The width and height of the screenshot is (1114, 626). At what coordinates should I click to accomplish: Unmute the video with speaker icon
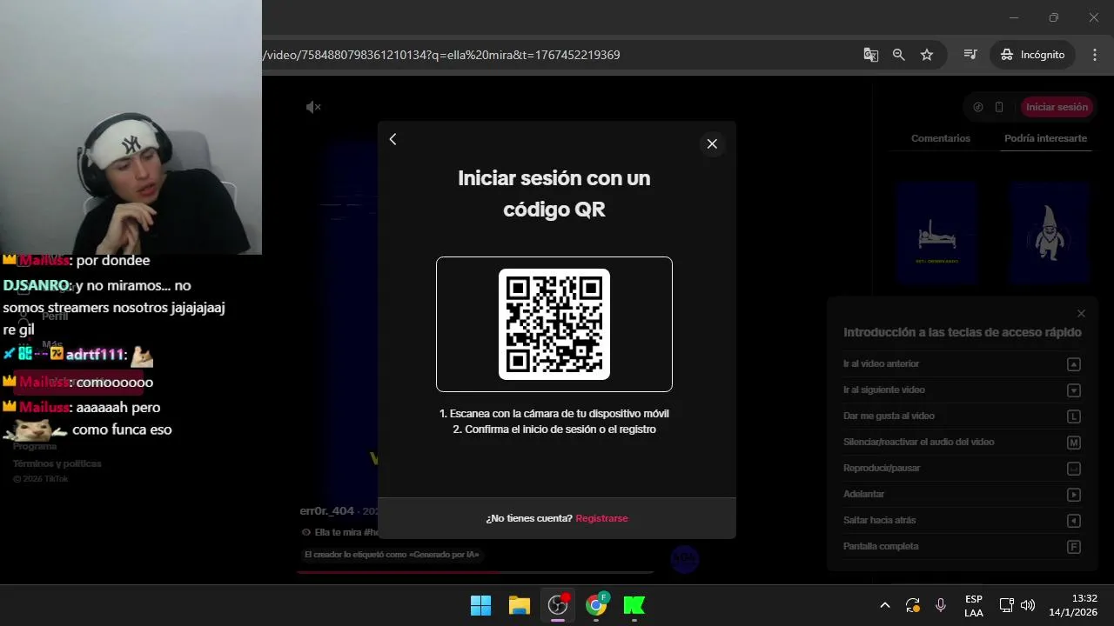point(313,107)
